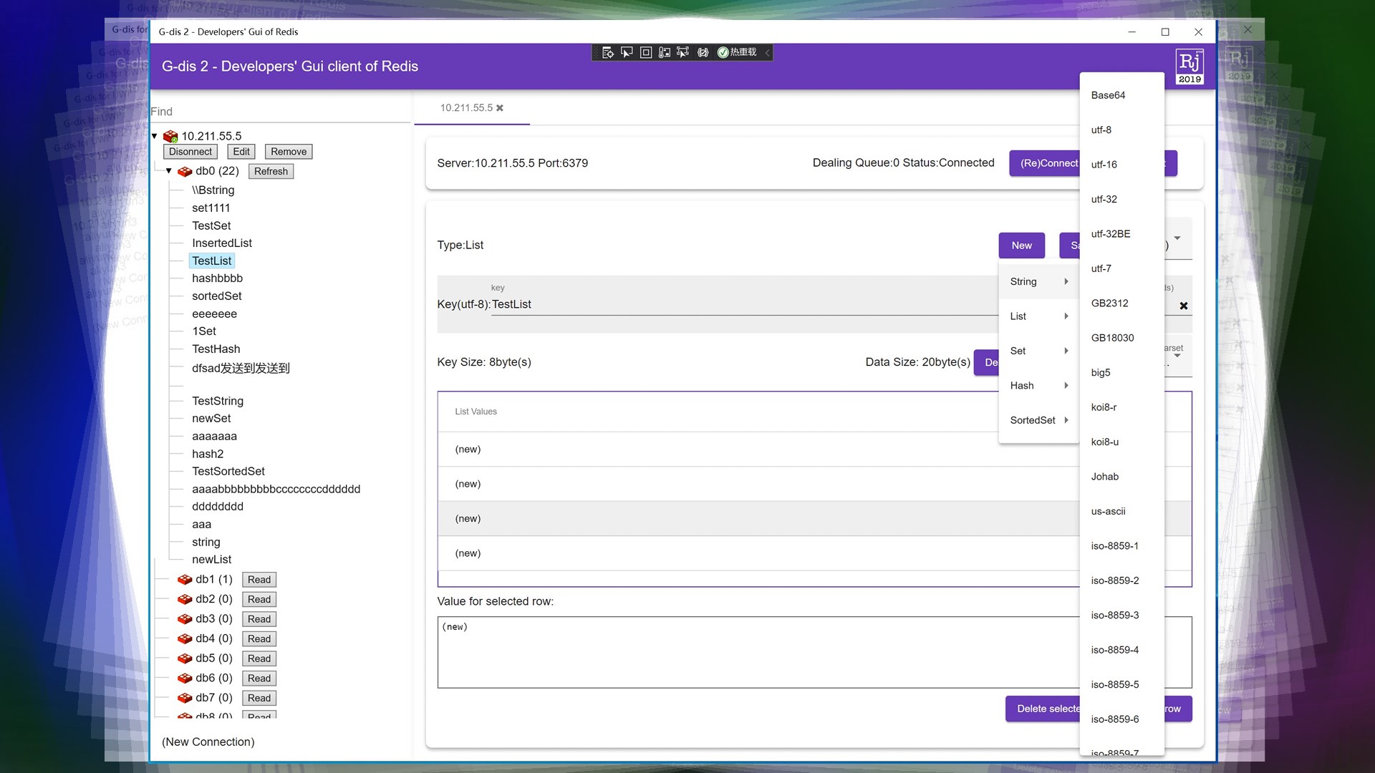This screenshot has height=773, width=1375.
Task: Click the track focused element icon
Action: pyautogui.click(x=683, y=52)
